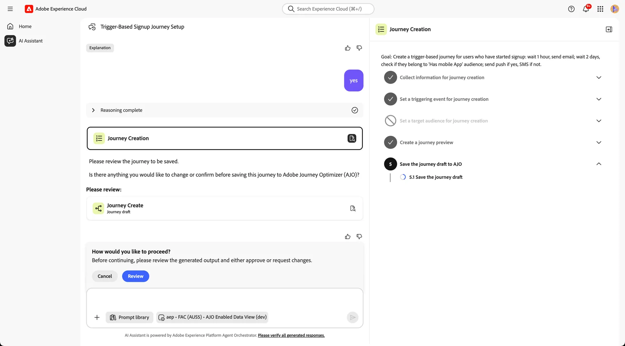This screenshot has height=346, width=625.
Task: Click the 'yes' user message bubble
Action: [x=354, y=81]
